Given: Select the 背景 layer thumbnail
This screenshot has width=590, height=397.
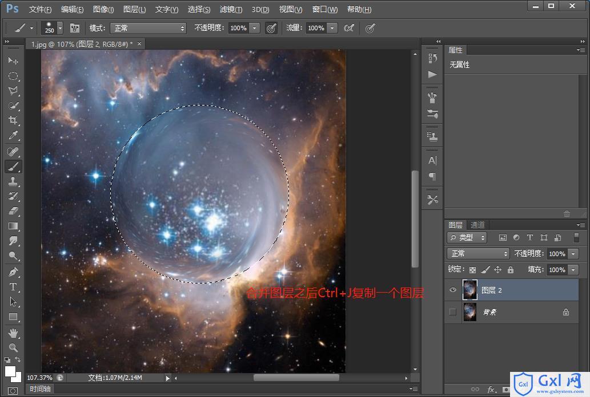Looking at the screenshot, I should click(x=470, y=312).
